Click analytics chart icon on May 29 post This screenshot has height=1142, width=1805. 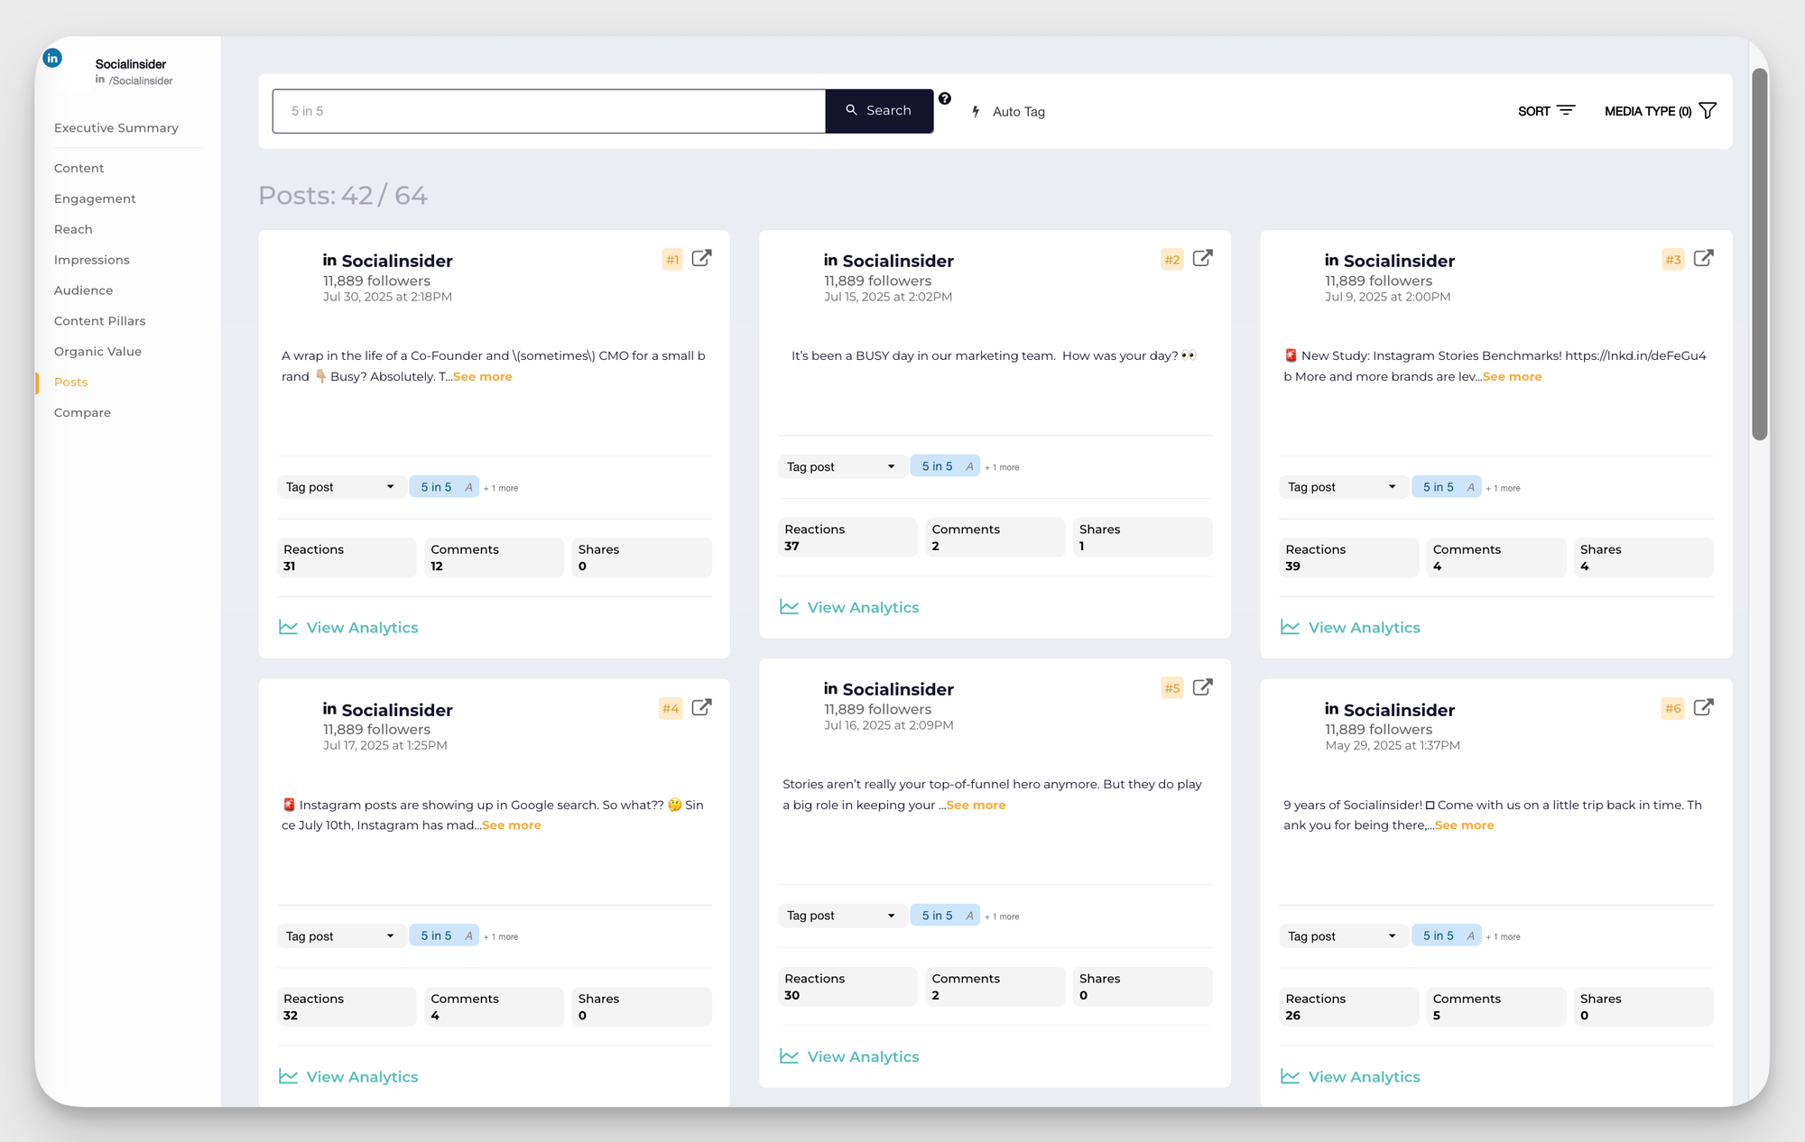click(1290, 1076)
